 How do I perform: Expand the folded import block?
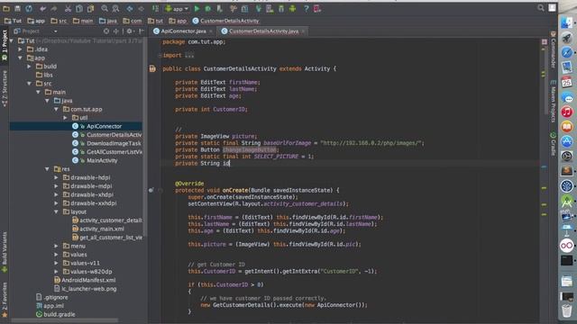pyautogui.click(x=160, y=56)
